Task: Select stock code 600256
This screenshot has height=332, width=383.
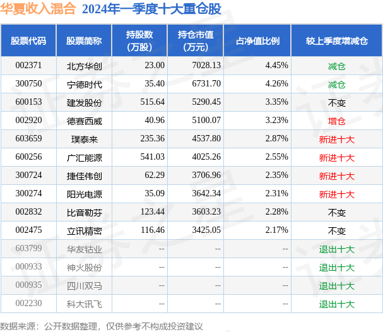Action: tap(28, 157)
